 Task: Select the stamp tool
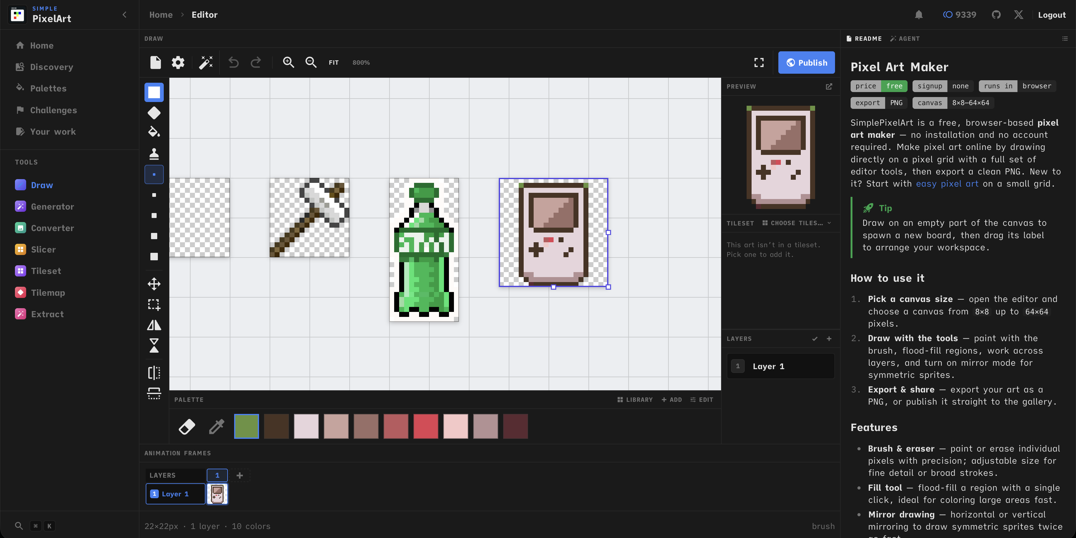pos(154,154)
